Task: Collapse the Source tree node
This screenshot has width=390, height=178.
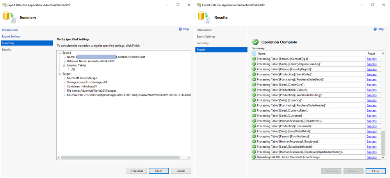Action: (60, 53)
